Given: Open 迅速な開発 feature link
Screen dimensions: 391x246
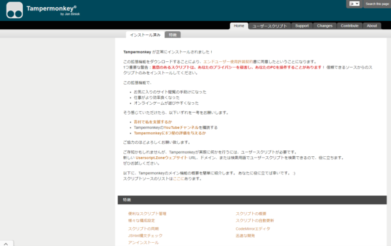Looking at the screenshot, I should click(x=245, y=236).
